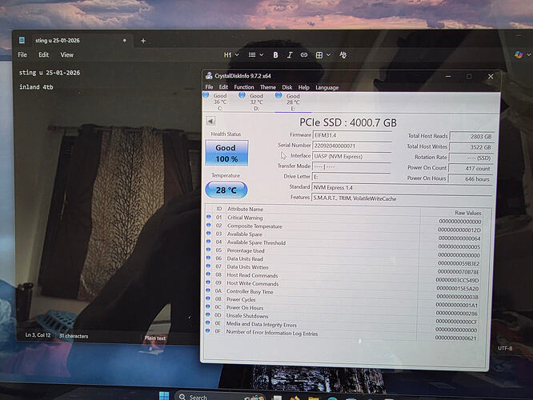Toggle italic formatting in Notepad toolbar
The height and width of the screenshot is (400, 533).
290,55
